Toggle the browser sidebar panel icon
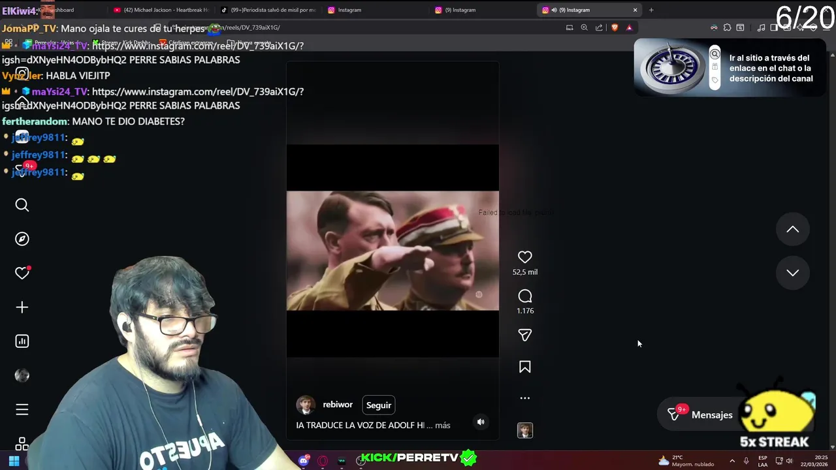 774,27
